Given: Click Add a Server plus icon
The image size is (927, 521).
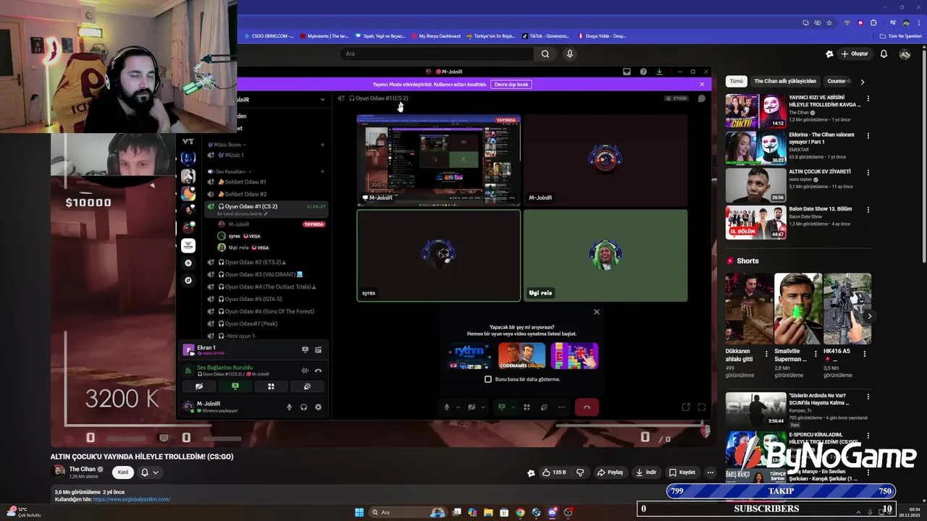Looking at the screenshot, I should (188, 263).
